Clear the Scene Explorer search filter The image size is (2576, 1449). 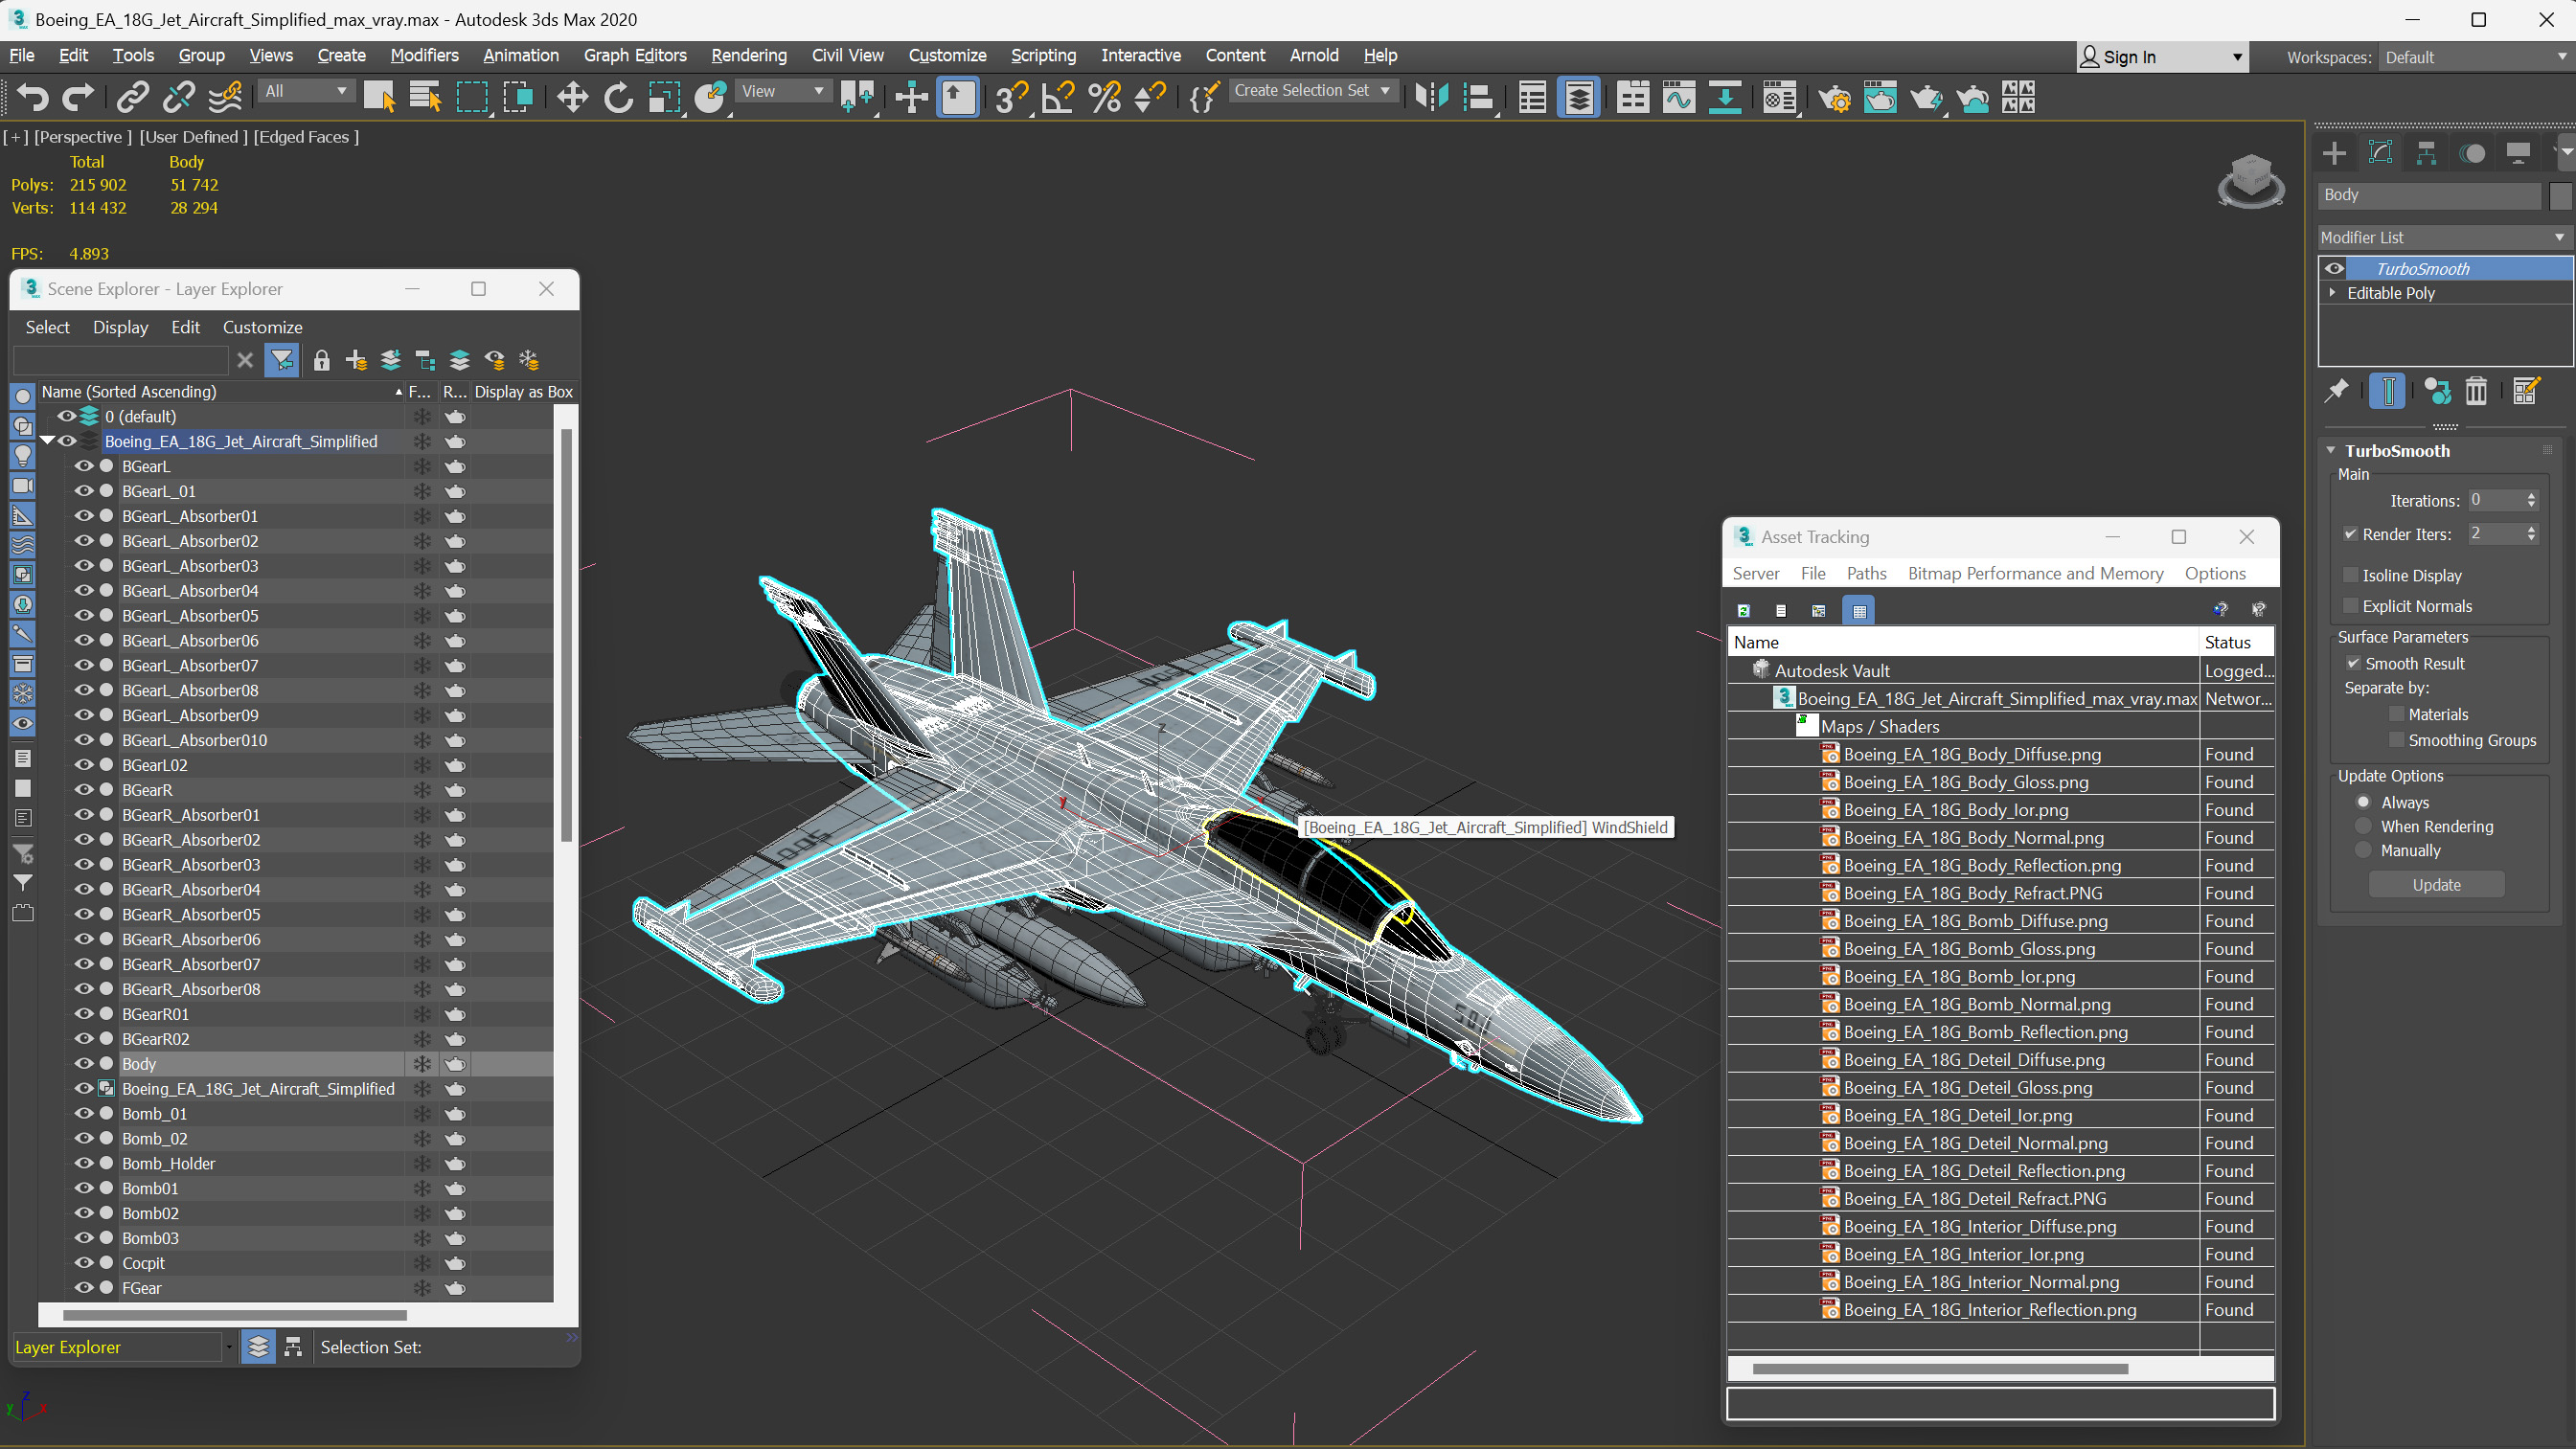pyautogui.click(x=245, y=360)
